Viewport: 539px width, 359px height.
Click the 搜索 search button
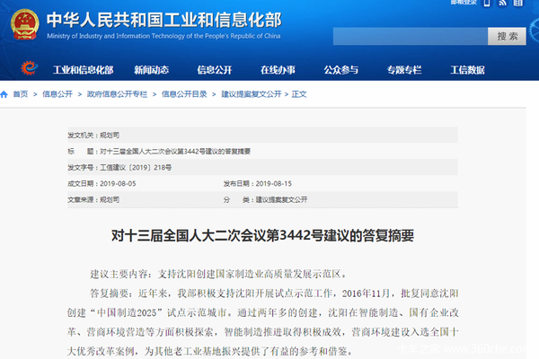(506, 37)
